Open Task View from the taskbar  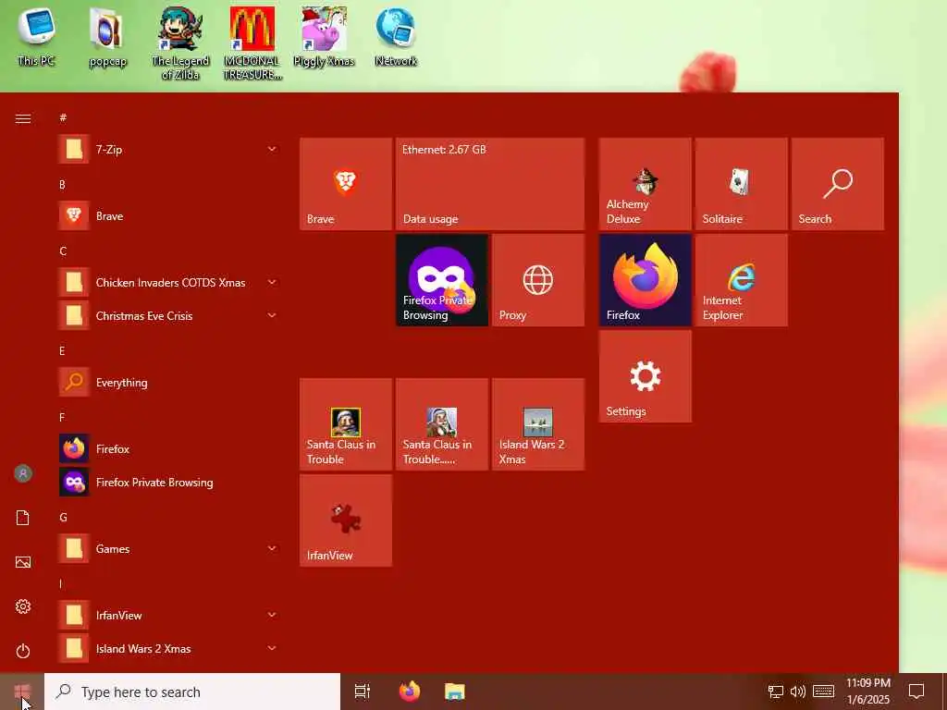point(363,692)
